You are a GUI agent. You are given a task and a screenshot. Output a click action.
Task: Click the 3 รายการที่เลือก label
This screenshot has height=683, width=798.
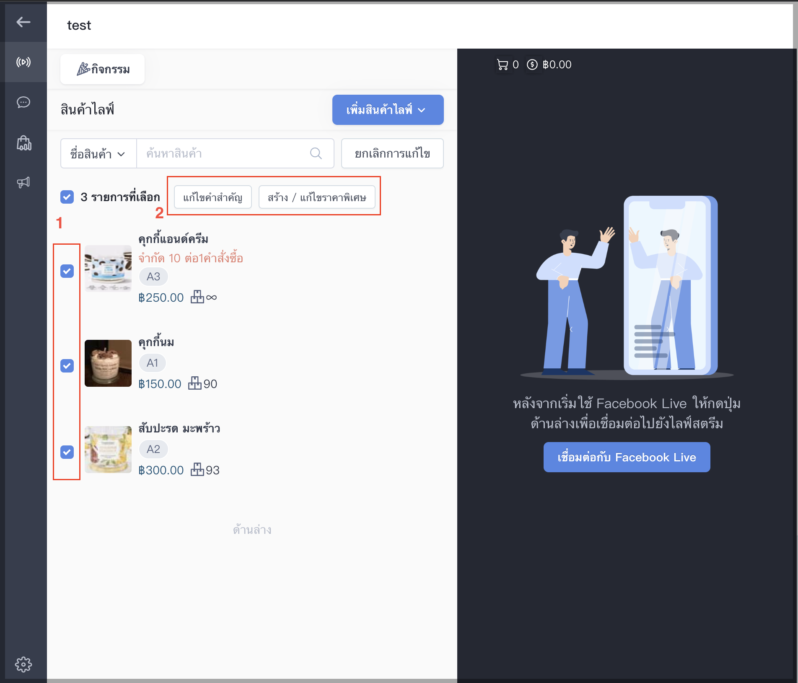[x=120, y=197]
